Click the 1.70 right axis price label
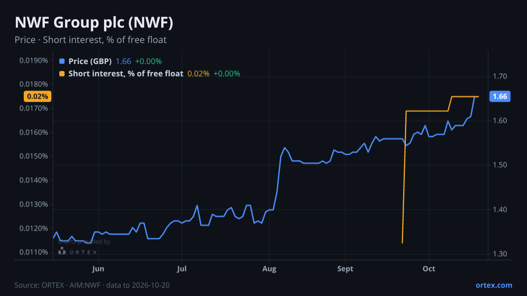The height and width of the screenshot is (296, 527). 500,76
